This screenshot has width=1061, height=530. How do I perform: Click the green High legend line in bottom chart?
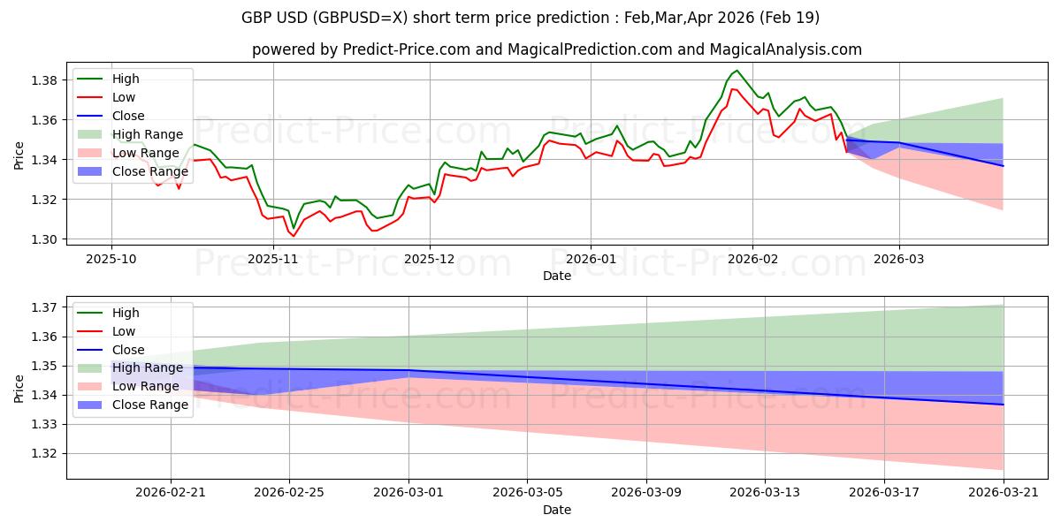coord(91,313)
